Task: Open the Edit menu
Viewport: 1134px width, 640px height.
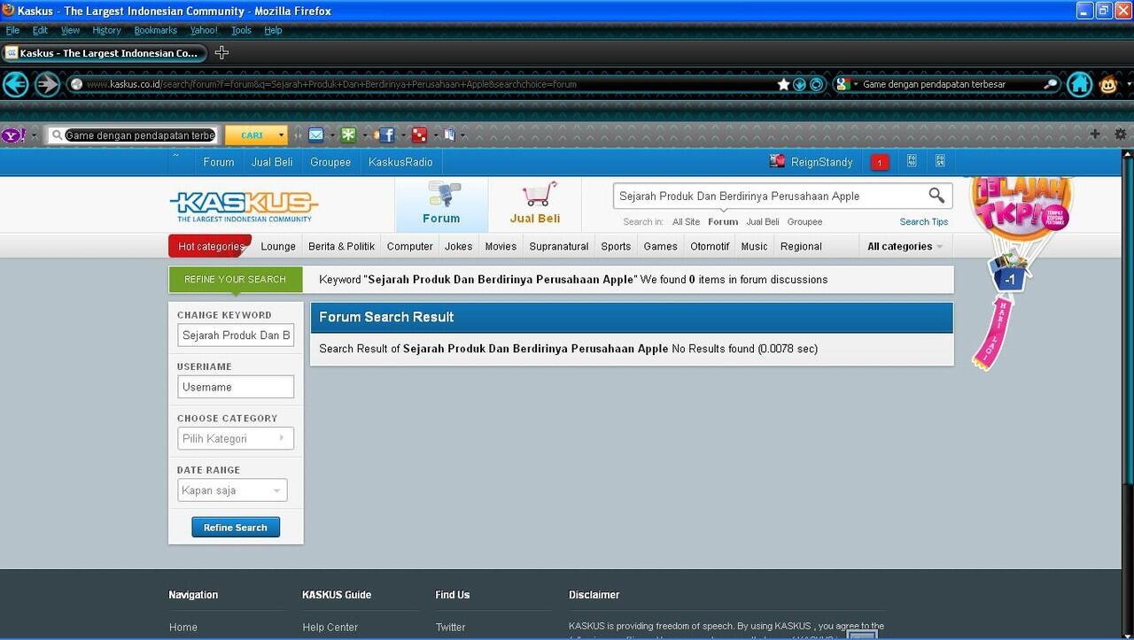Action: (x=40, y=30)
